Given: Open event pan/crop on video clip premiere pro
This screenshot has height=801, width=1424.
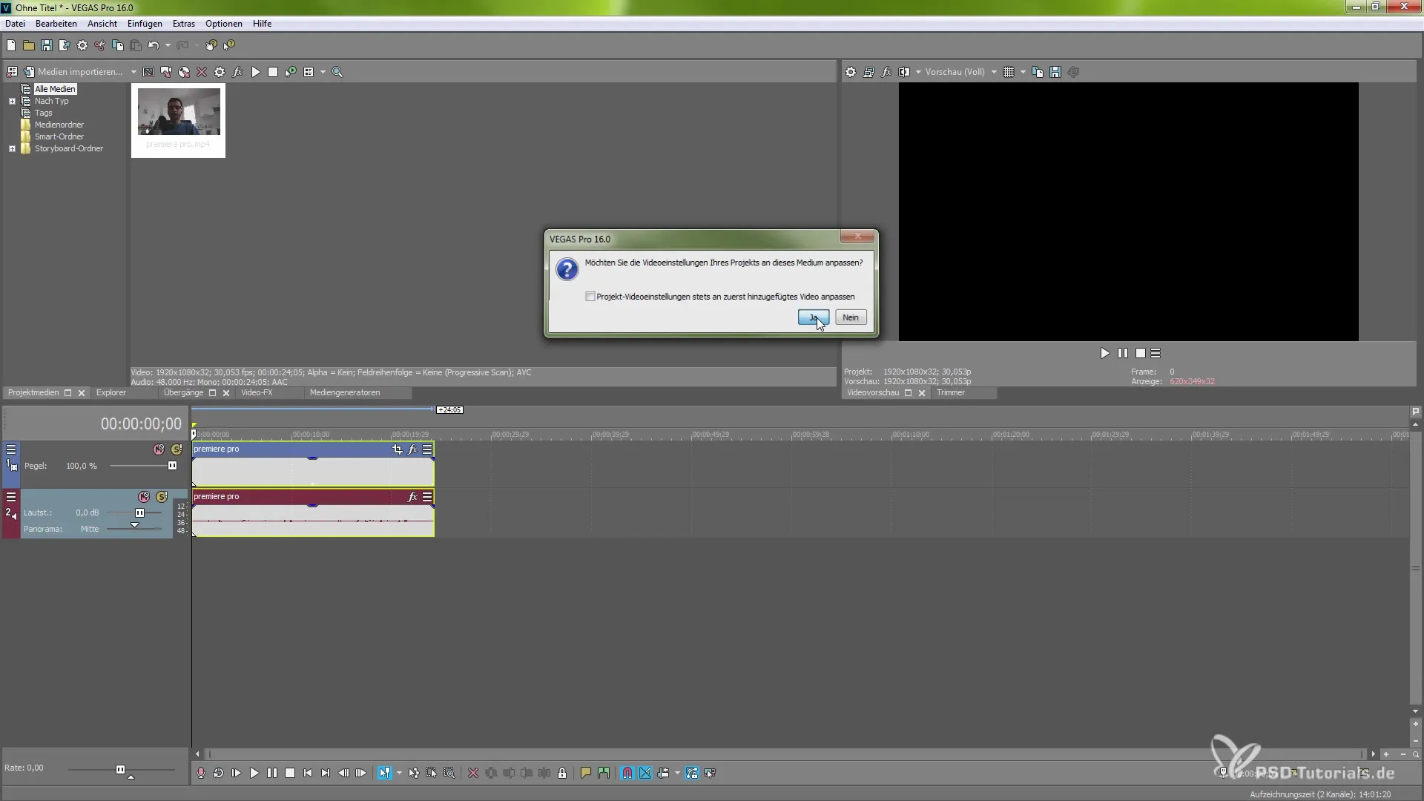Looking at the screenshot, I should point(397,449).
